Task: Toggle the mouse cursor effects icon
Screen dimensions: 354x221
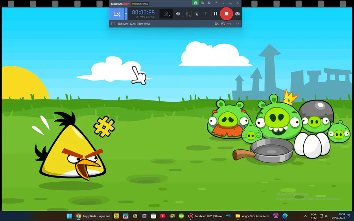Action: point(196,14)
